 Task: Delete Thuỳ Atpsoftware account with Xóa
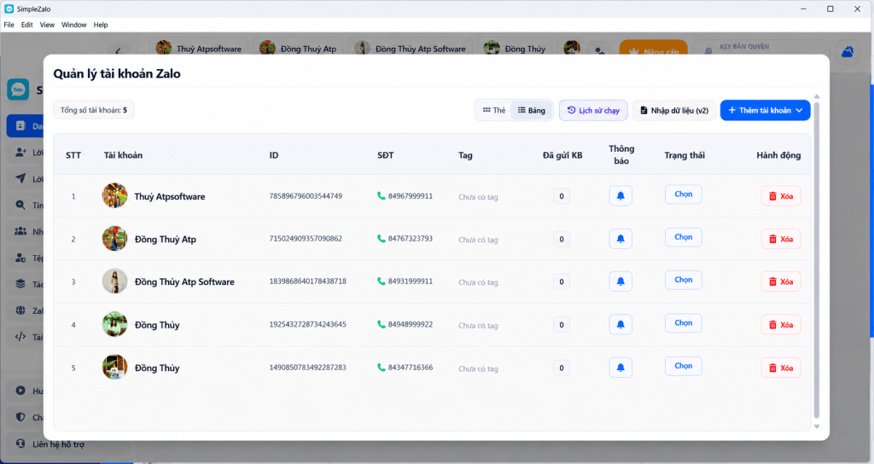(781, 196)
